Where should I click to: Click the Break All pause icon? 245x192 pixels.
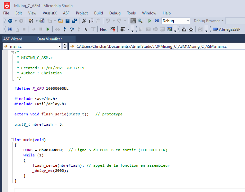(x=41, y=29)
